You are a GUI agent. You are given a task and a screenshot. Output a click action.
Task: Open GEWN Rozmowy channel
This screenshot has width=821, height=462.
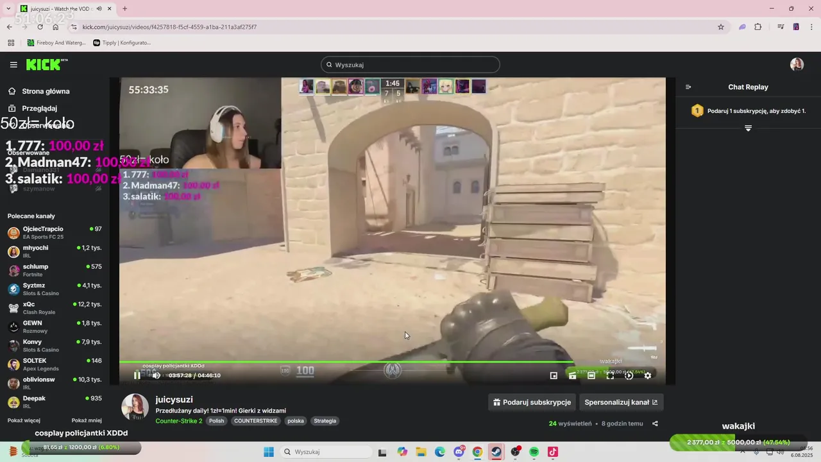[x=55, y=327]
